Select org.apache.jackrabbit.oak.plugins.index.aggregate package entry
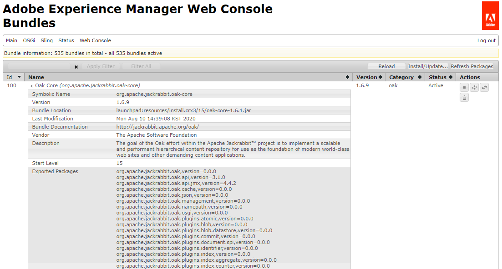Viewport: 502px width, 269px height. [197, 260]
